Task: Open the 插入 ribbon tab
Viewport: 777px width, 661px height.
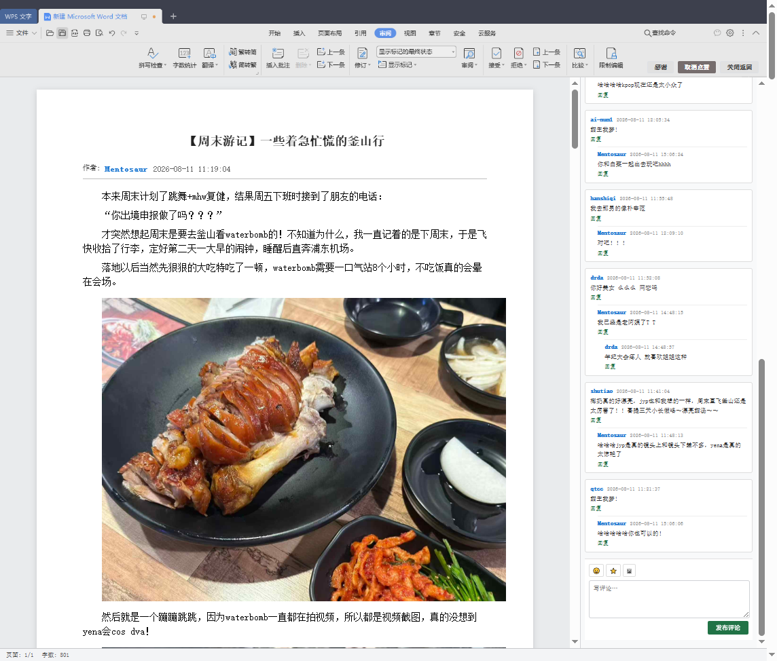Action: pyautogui.click(x=299, y=33)
